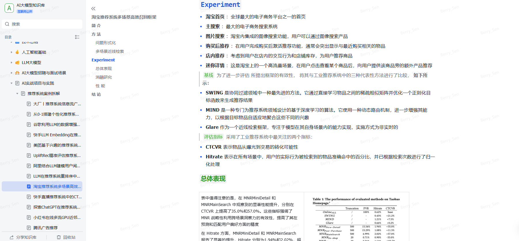519x241 pixels.
Task: Collapse the outline panel with double-chevron icon
Action: [93, 9]
